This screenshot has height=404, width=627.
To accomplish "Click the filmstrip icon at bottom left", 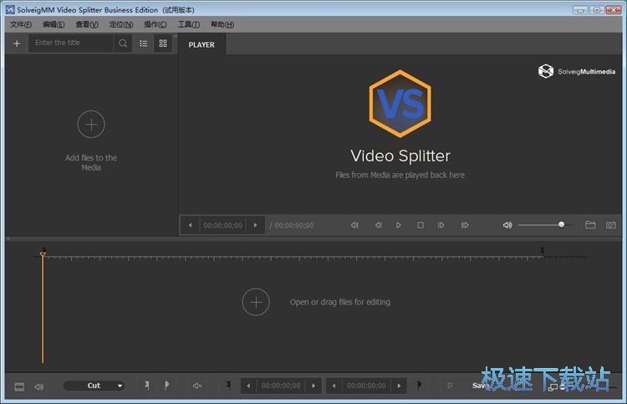I will coord(19,386).
